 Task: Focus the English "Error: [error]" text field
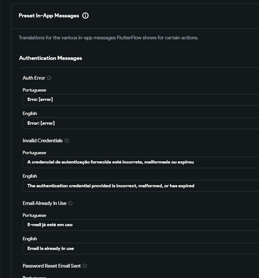140,123
